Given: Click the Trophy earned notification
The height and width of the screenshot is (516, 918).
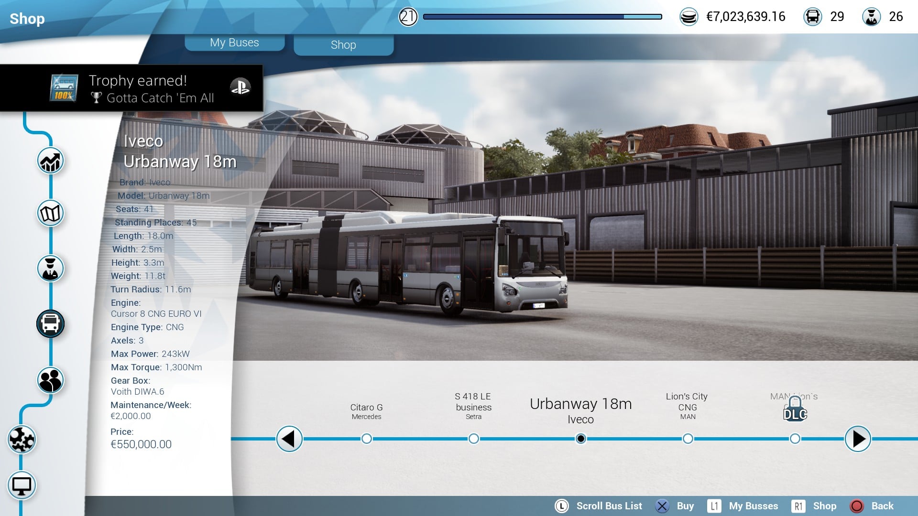Looking at the screenshot, I should pos(131,88).
